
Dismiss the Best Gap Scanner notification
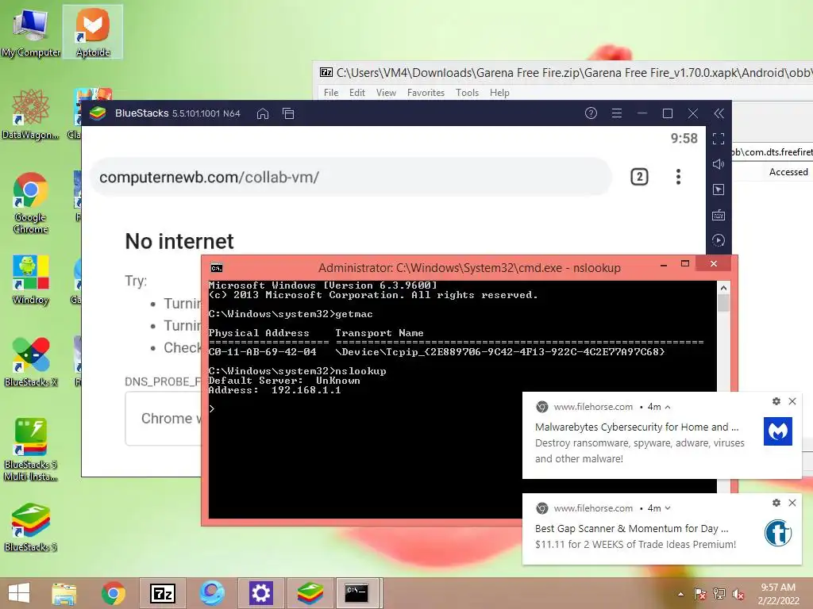pyautogui.click(x=792, y=503)
